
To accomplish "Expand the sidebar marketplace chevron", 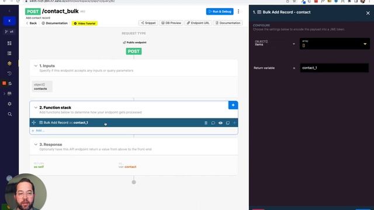I will click(4, 93).
